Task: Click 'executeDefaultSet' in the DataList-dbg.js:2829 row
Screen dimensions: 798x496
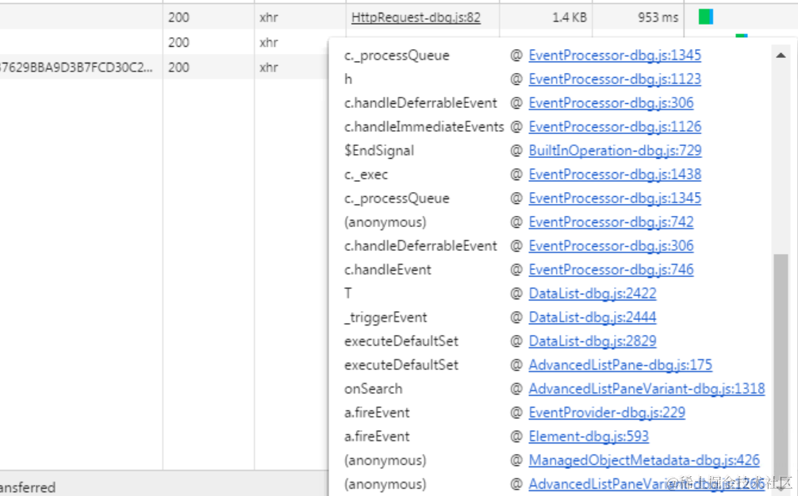Action: click(x=401, y=340)
